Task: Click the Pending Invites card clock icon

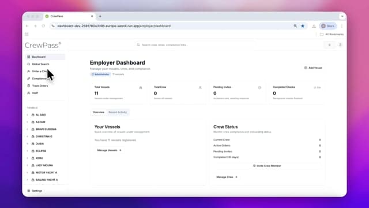Action: pyautogui.click(x=259, y=88)
